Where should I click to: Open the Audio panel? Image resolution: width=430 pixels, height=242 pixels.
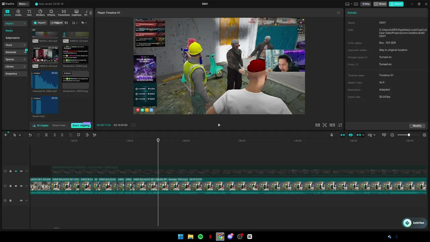coord(18,13)
